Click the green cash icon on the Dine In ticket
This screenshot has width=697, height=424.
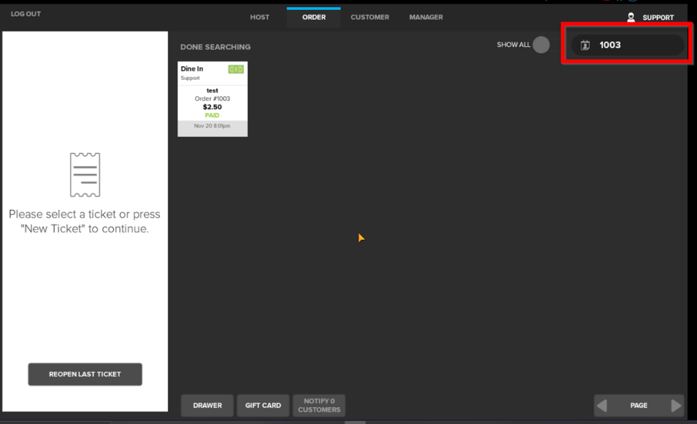pyautogui.click(x=236, y=70)
